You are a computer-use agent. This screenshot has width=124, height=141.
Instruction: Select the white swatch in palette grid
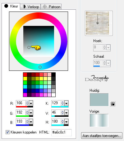pyautogui.click(x=53, y=95)
